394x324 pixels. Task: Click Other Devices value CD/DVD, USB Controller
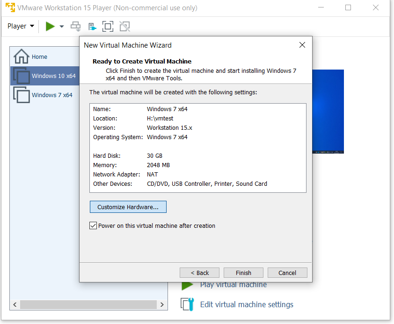pos(207,184)
